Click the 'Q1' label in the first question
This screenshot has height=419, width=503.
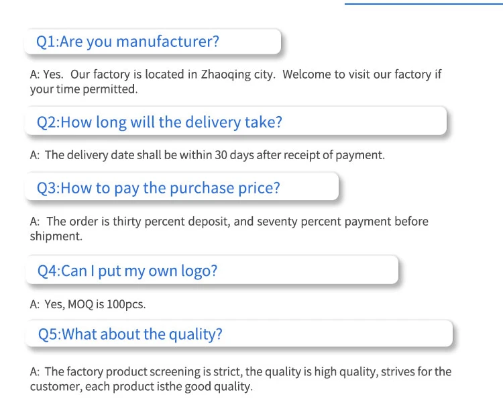pos(46,42)
